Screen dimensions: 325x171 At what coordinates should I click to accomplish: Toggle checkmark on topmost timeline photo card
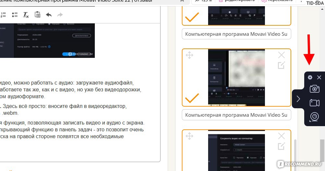192,17
